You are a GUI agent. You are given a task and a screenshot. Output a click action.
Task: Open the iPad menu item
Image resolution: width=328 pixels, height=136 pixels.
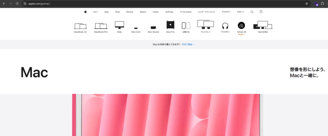(117, 12)
